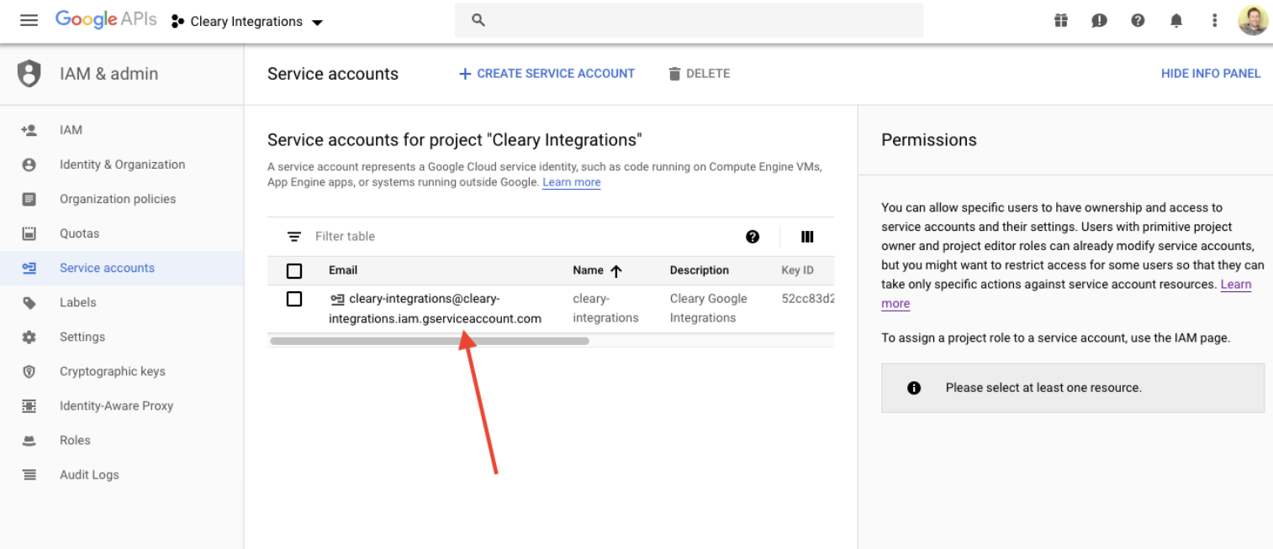Click the info icon in the select resource notice

point(914,388)
